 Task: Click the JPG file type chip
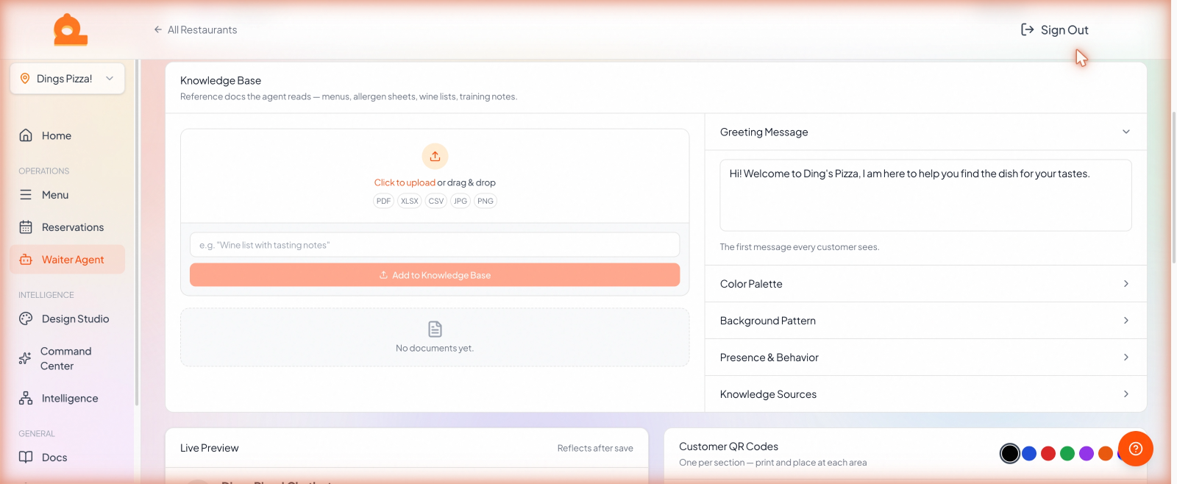tap(461, 201)
